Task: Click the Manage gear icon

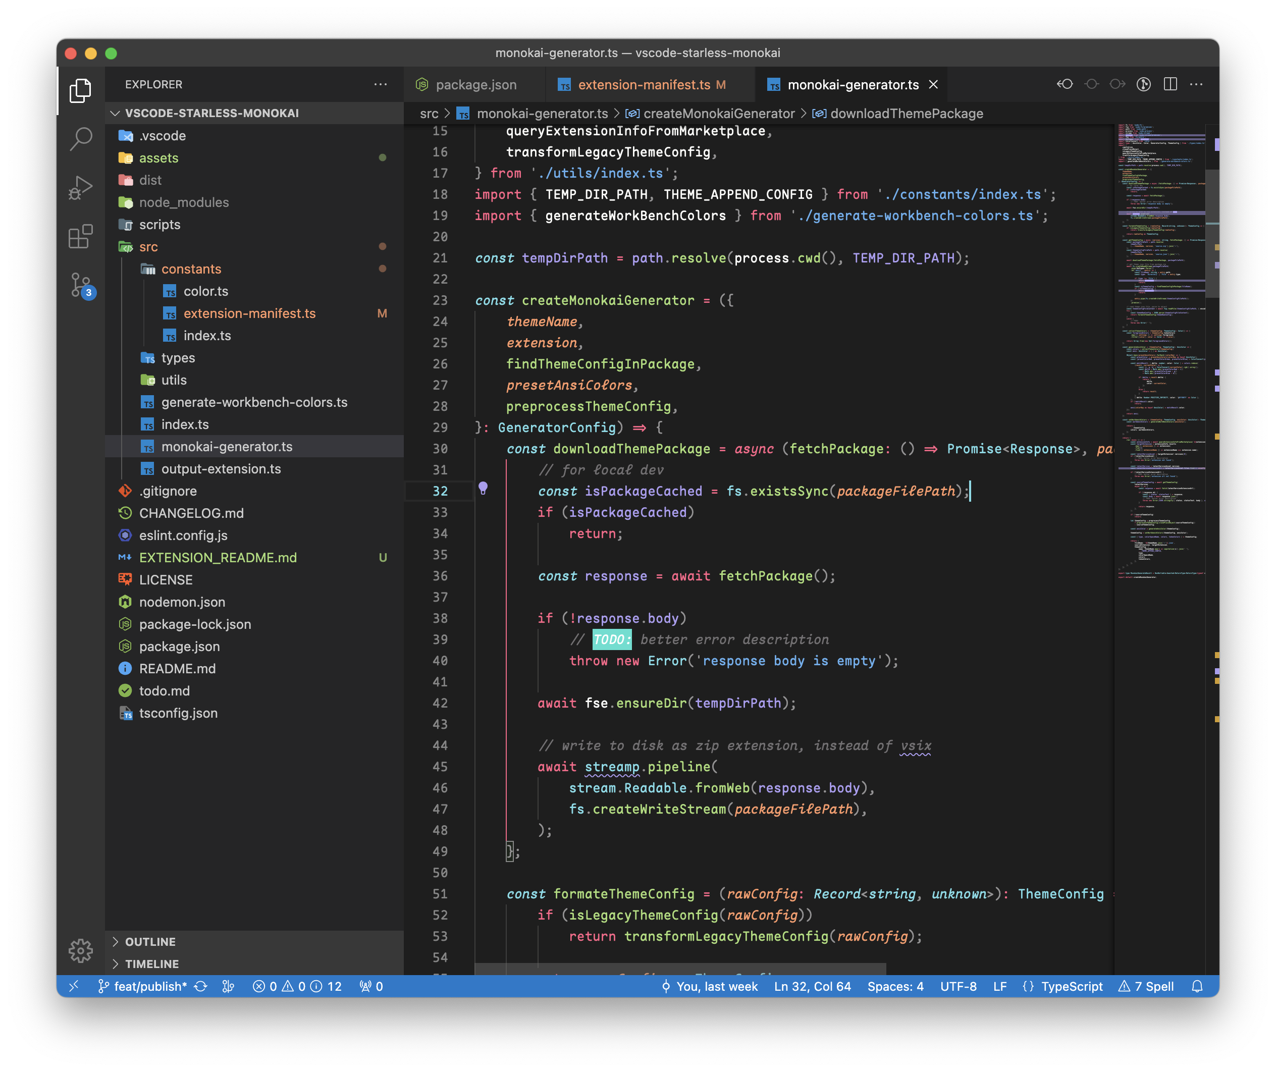Action: pos(80,950)
